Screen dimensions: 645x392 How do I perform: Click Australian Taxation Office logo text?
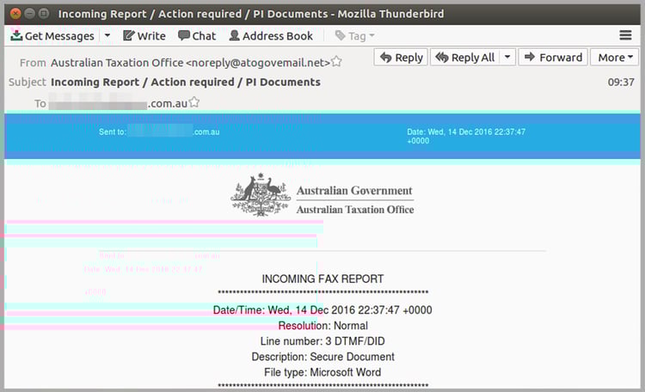pyautogui.click(x=355, y=210)
